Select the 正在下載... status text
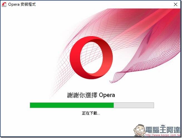The height and width of the screenshot is (138, 182). click(91, 113)
